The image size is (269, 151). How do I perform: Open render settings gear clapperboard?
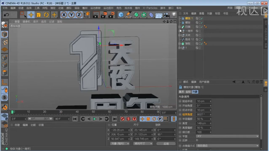(111, 15)
